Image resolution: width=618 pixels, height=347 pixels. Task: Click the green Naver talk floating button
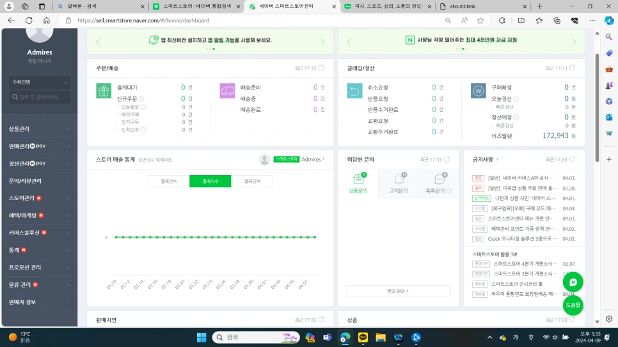coord(573,282)
